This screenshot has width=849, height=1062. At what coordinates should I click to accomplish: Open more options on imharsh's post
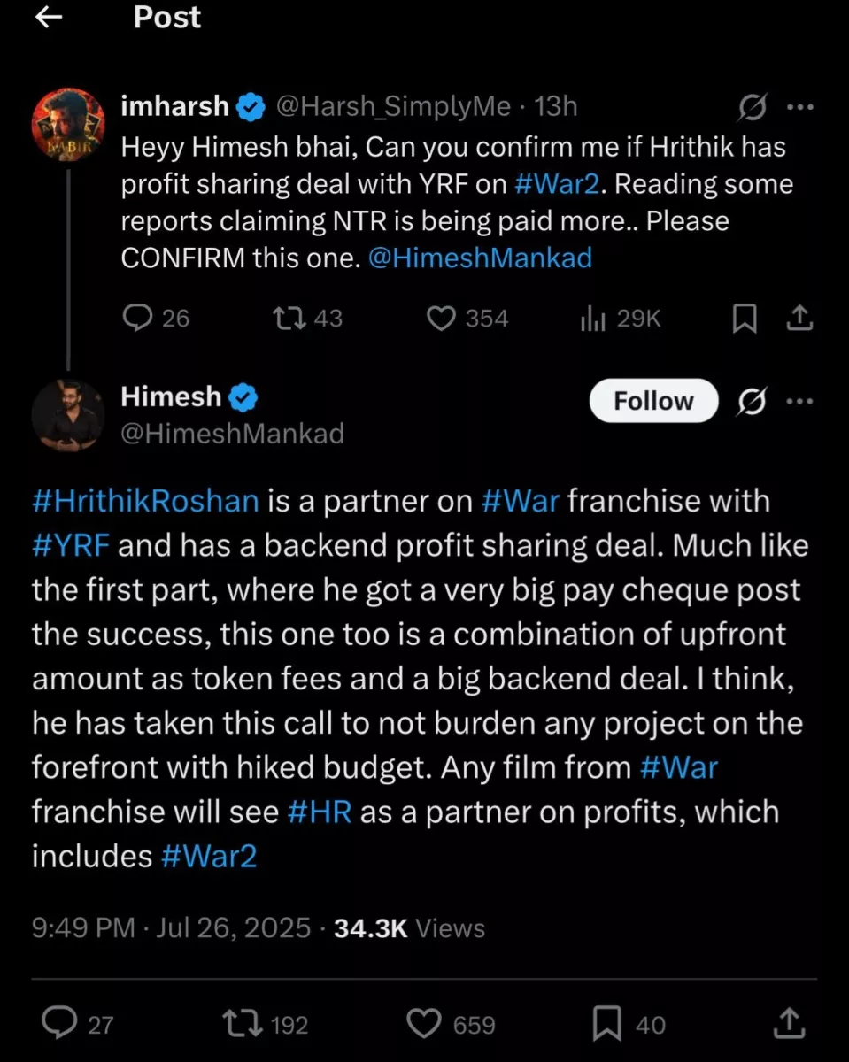pyautogui.click(x=799, y=108)
